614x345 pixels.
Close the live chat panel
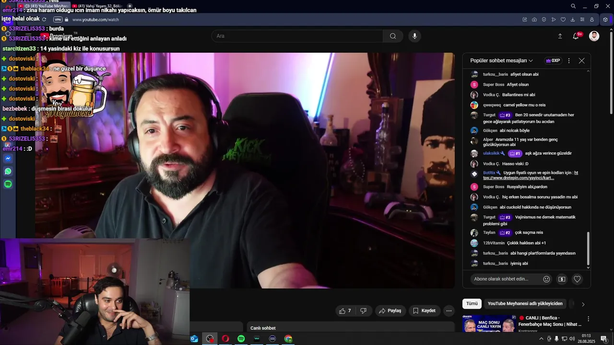(x=582, y=61)
